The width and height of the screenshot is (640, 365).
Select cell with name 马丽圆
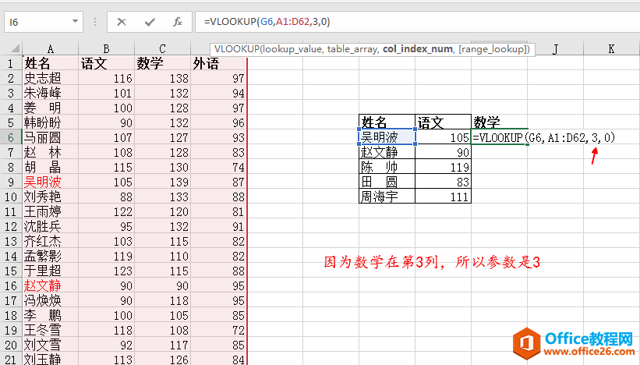point(50,137)
